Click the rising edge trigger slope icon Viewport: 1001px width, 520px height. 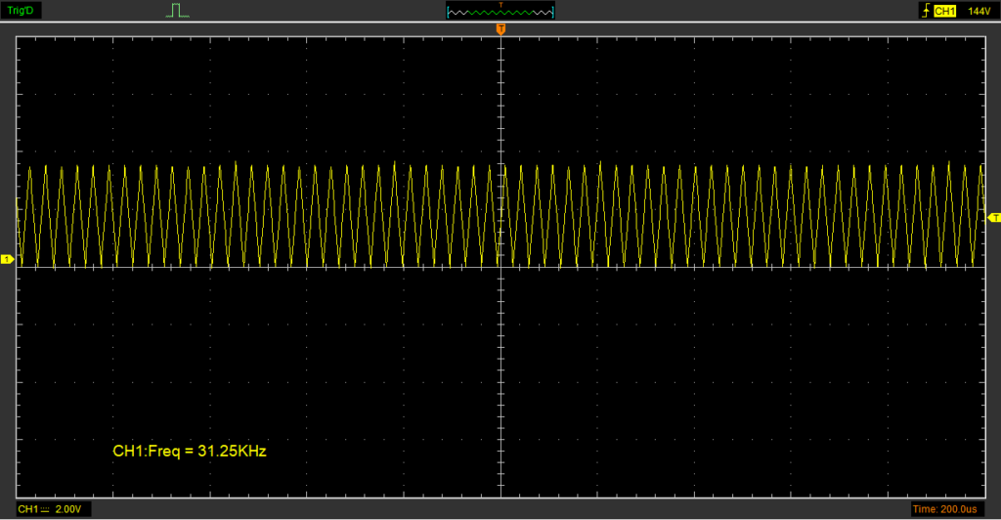click(924, 11)
